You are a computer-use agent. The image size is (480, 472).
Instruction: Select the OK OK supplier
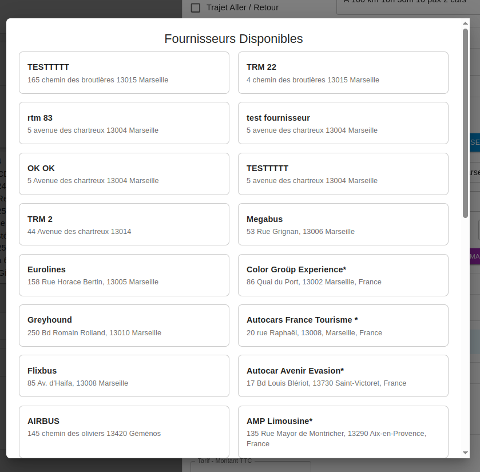pyautogui.click(x=124, y=174)
